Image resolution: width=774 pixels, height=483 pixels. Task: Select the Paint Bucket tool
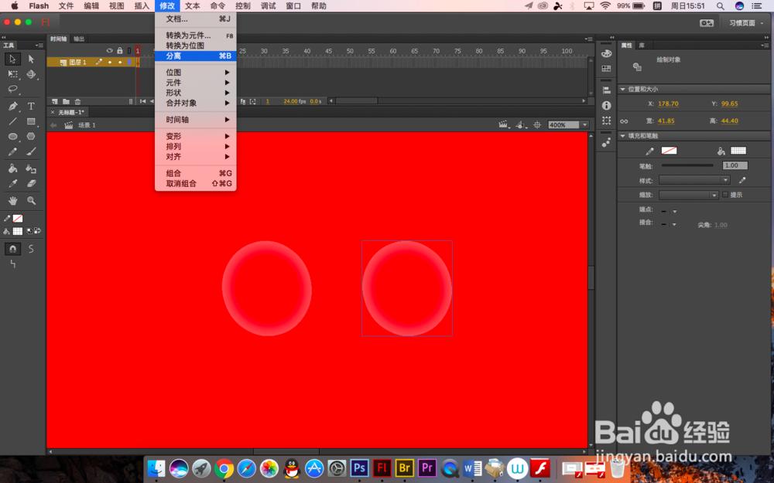pyautogui.click(x=12, y=168)
